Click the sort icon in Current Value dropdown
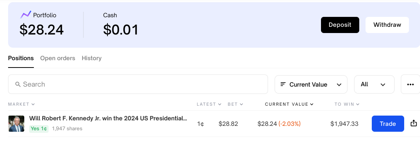Screen dimensions: 420x142 (x=283, y=84)
